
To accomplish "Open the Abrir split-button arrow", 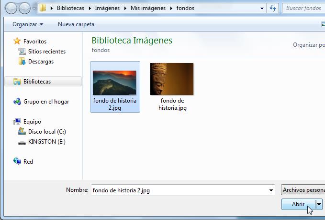I will tap(319, 204).
